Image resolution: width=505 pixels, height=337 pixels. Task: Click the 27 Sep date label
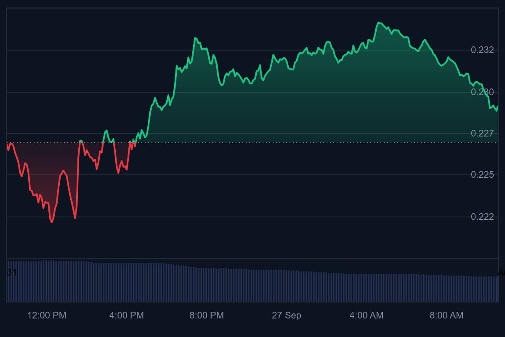286,315
